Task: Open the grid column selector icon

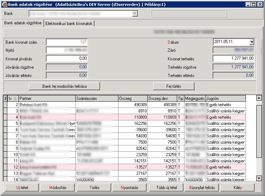Action: 5,98
